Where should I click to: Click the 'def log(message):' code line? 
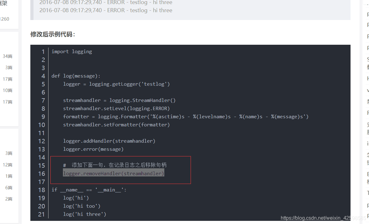coord(76,76)
